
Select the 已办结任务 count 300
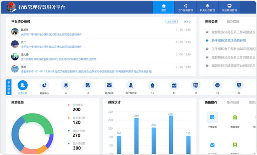(77, 148)
